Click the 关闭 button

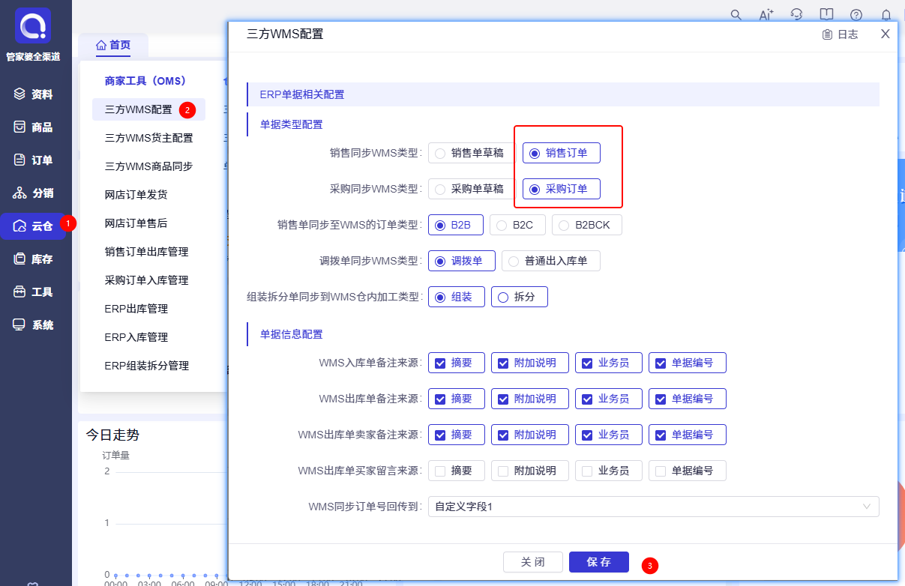click(532, 562)
